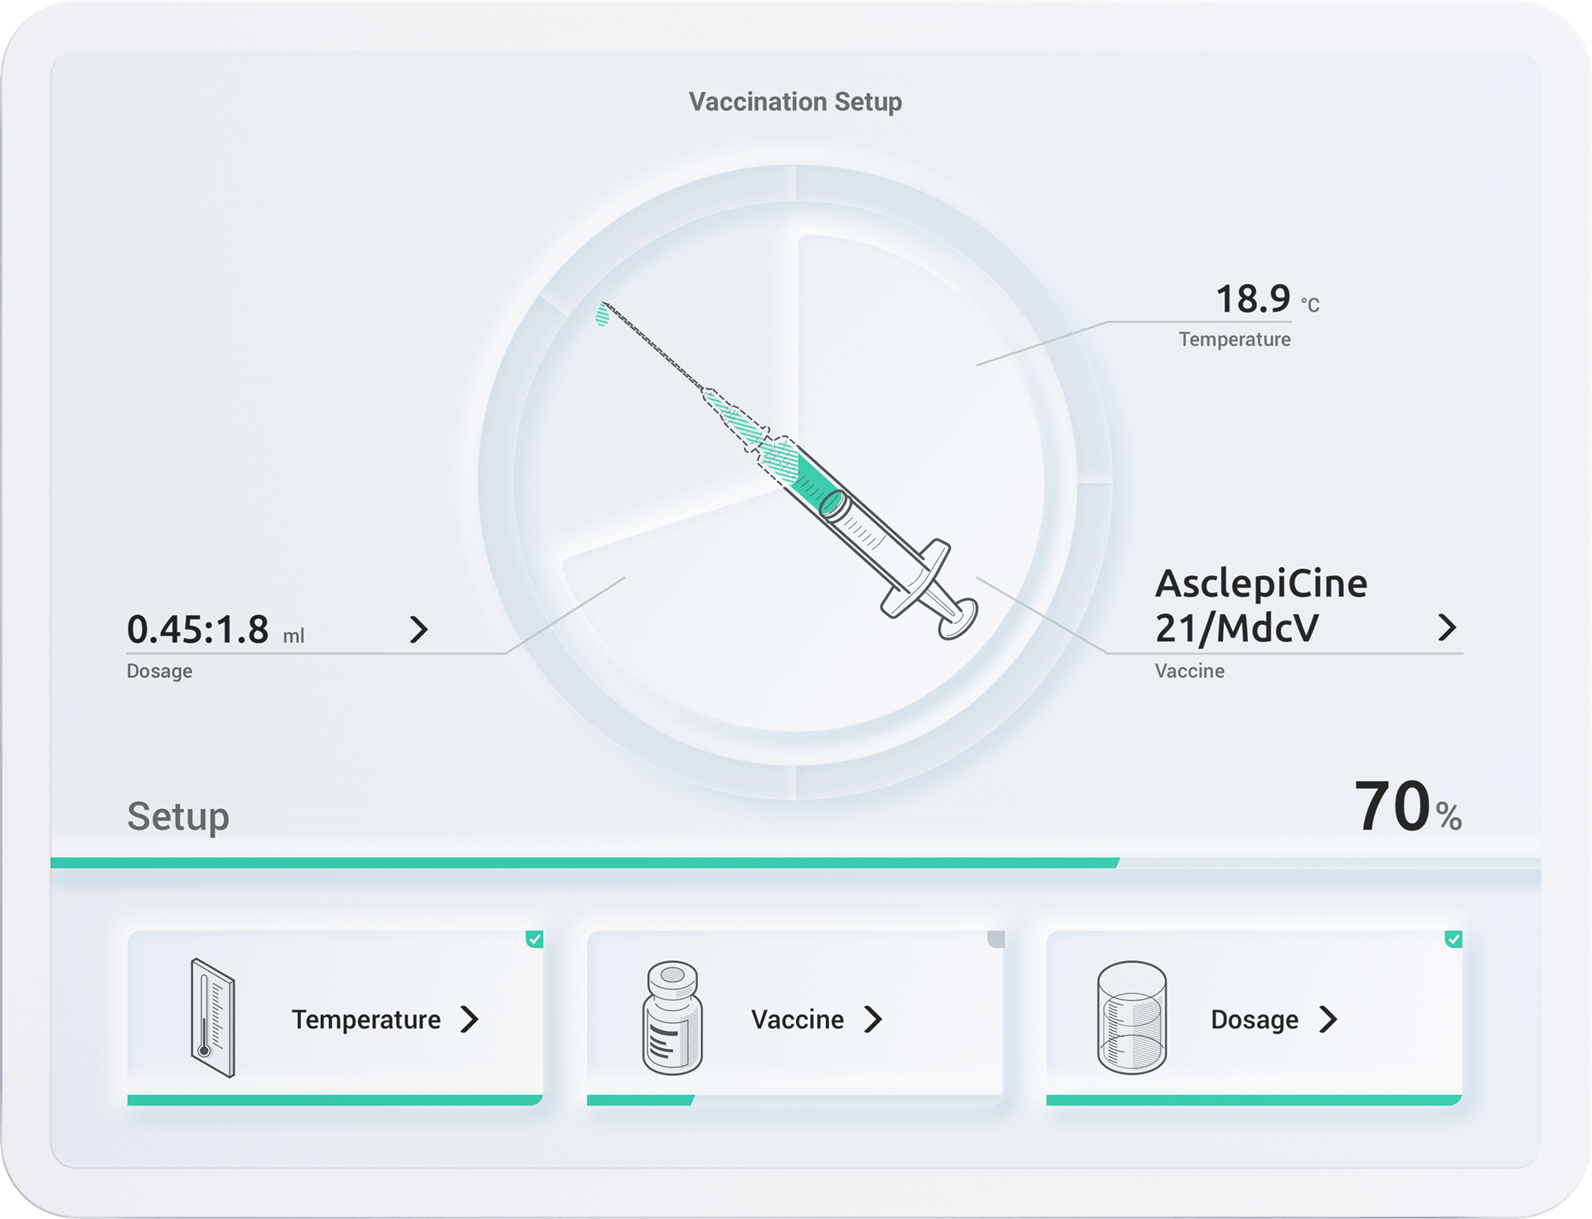The width and height of the screenshot is (1592, 1219).
Task: Click the Setup progress bar at 70%
Action: point(796,863)
